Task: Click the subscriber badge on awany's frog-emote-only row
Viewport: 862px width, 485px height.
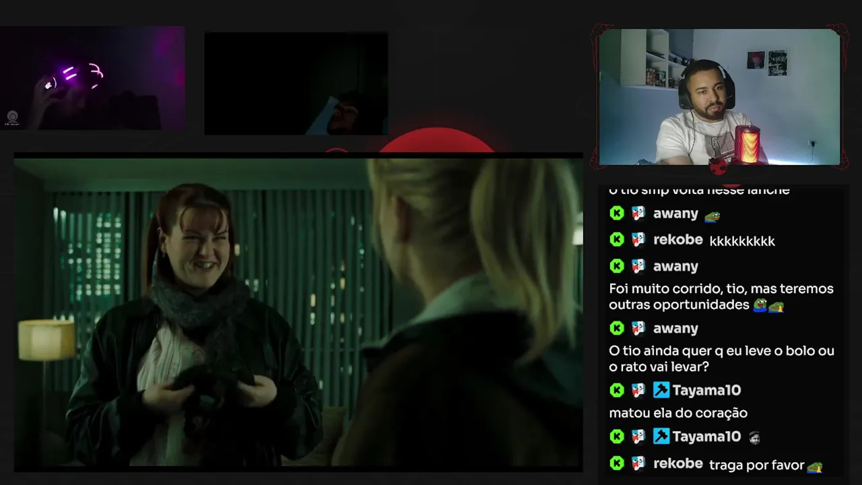Action: (638, 214)
